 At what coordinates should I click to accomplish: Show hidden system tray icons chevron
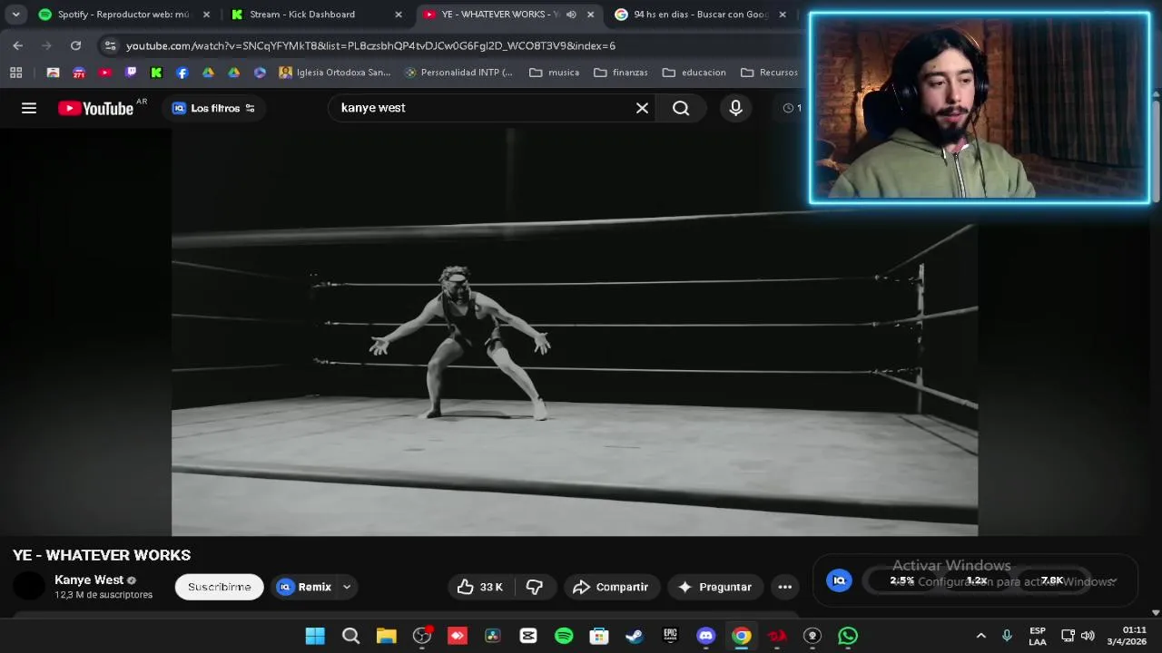click(980, 636)
